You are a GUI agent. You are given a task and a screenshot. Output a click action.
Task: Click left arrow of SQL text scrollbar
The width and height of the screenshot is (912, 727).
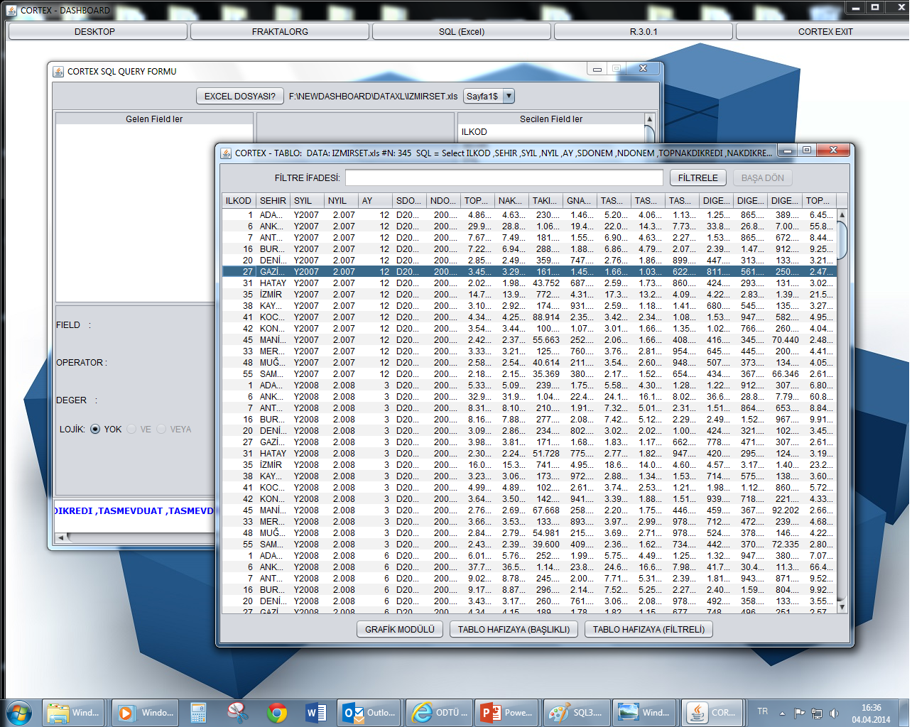click(x=61, y=537)
